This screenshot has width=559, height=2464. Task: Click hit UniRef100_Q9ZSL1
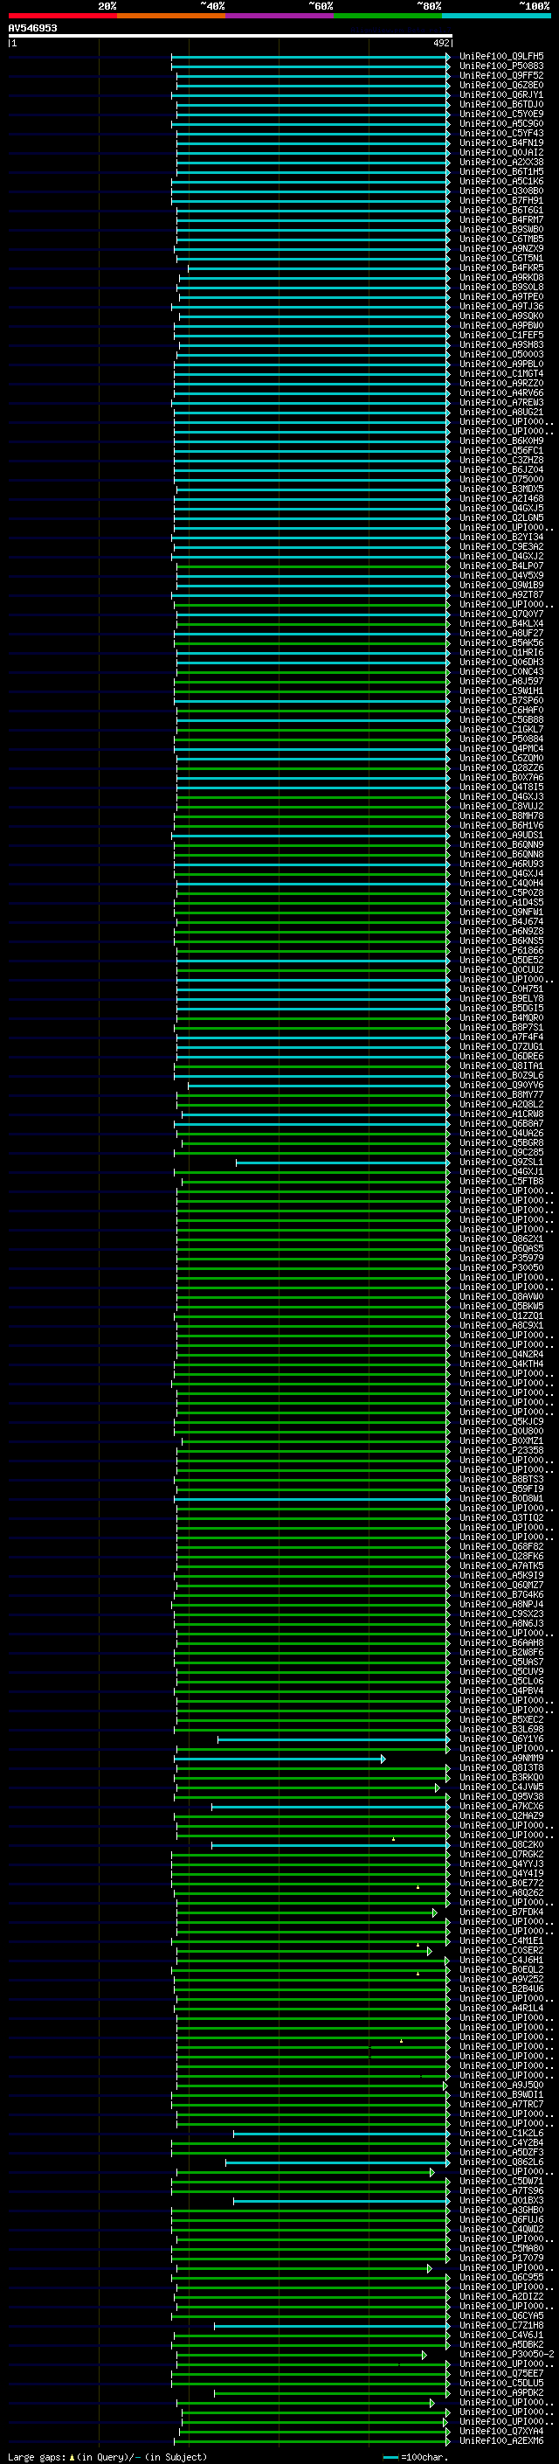coord(501,1163)
